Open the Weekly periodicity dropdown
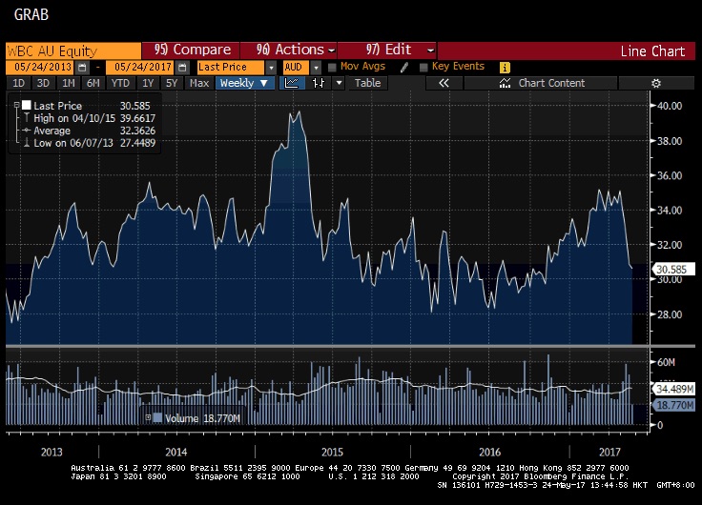 tap(245, 83)
